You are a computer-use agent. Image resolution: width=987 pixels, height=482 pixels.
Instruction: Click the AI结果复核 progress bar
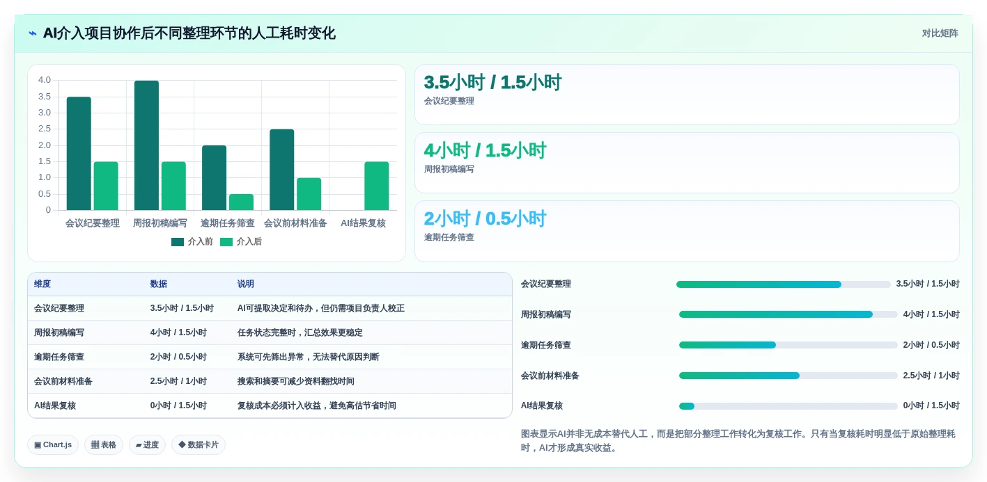tap(788, 406)
